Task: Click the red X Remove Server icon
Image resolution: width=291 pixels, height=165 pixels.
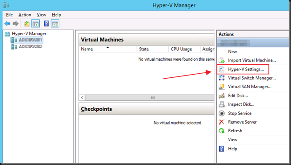Action: (221, 122)
